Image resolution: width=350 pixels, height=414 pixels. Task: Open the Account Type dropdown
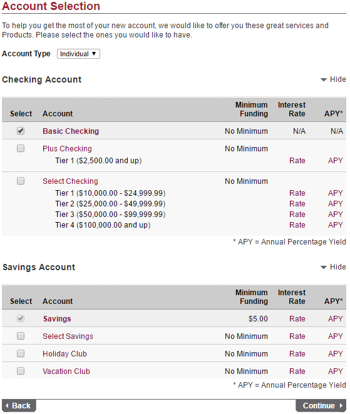point(78,54)
